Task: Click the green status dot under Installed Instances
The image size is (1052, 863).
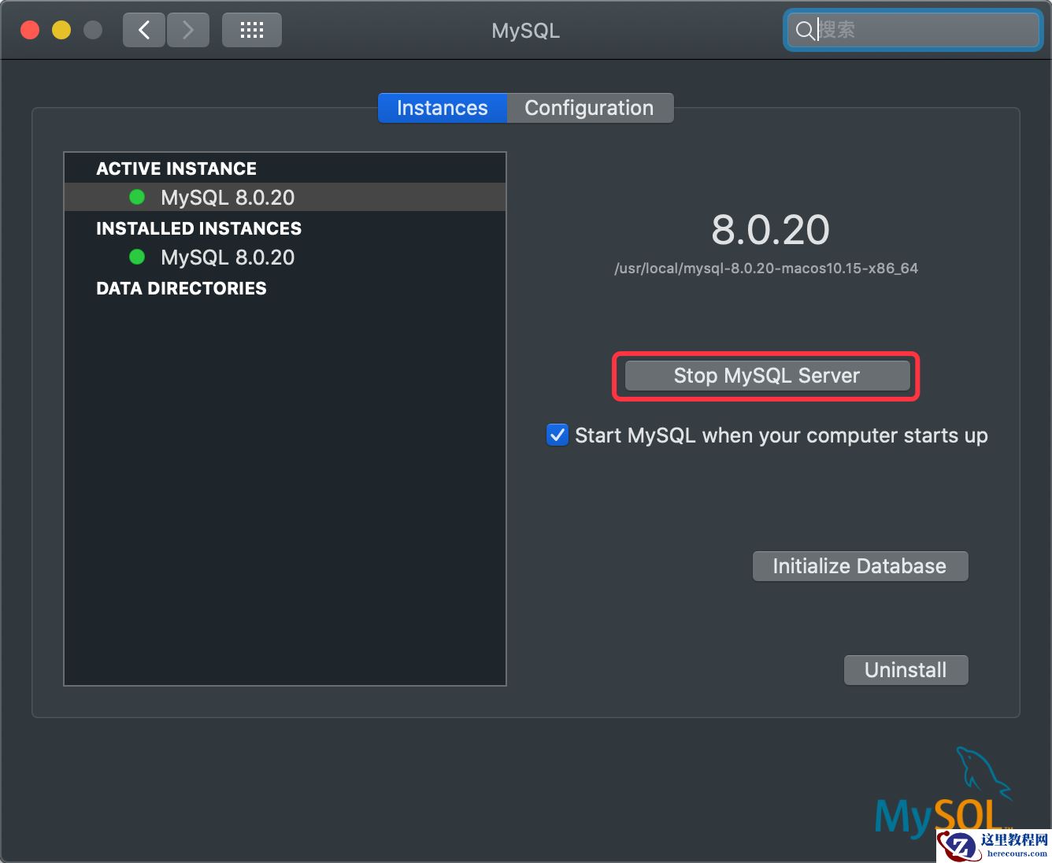Action: pyautogui.click(x=137, y=257)
